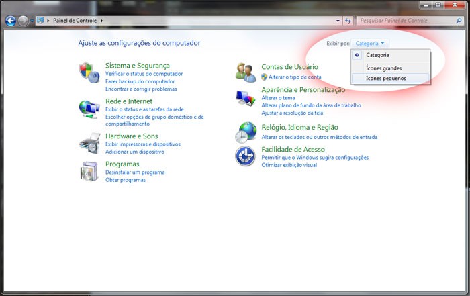Click the back arrow navigation button
This screenshot has height=296, width=470.
11,21
